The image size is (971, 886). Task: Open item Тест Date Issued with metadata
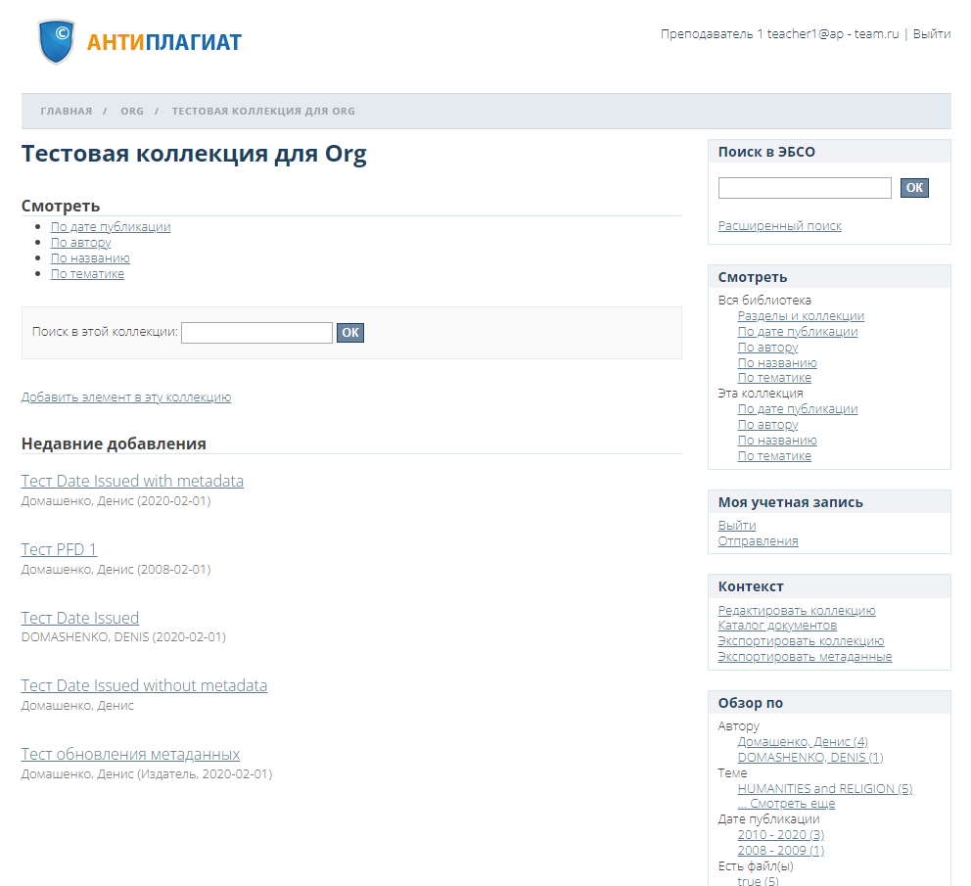click(132, 482)
